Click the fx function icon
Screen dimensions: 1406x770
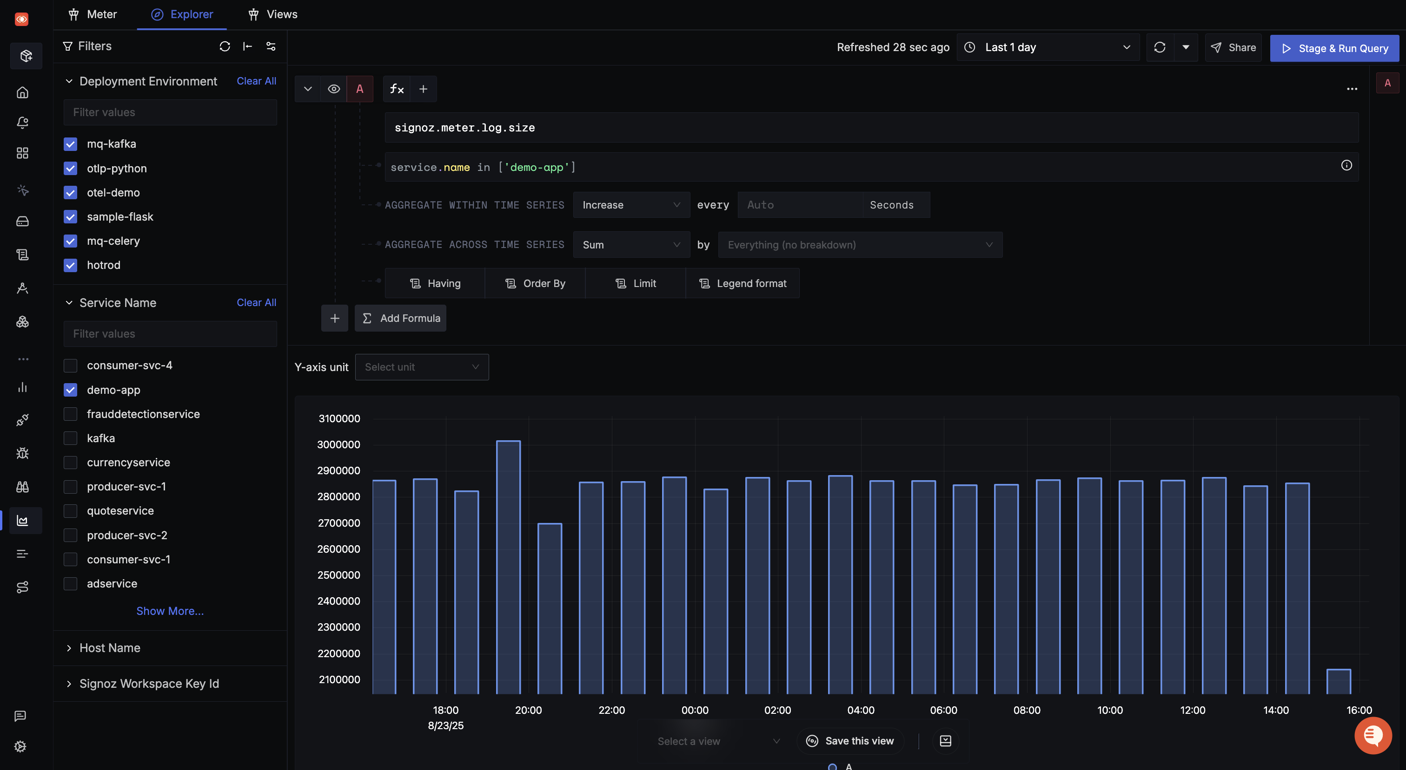tap(397, 89)
